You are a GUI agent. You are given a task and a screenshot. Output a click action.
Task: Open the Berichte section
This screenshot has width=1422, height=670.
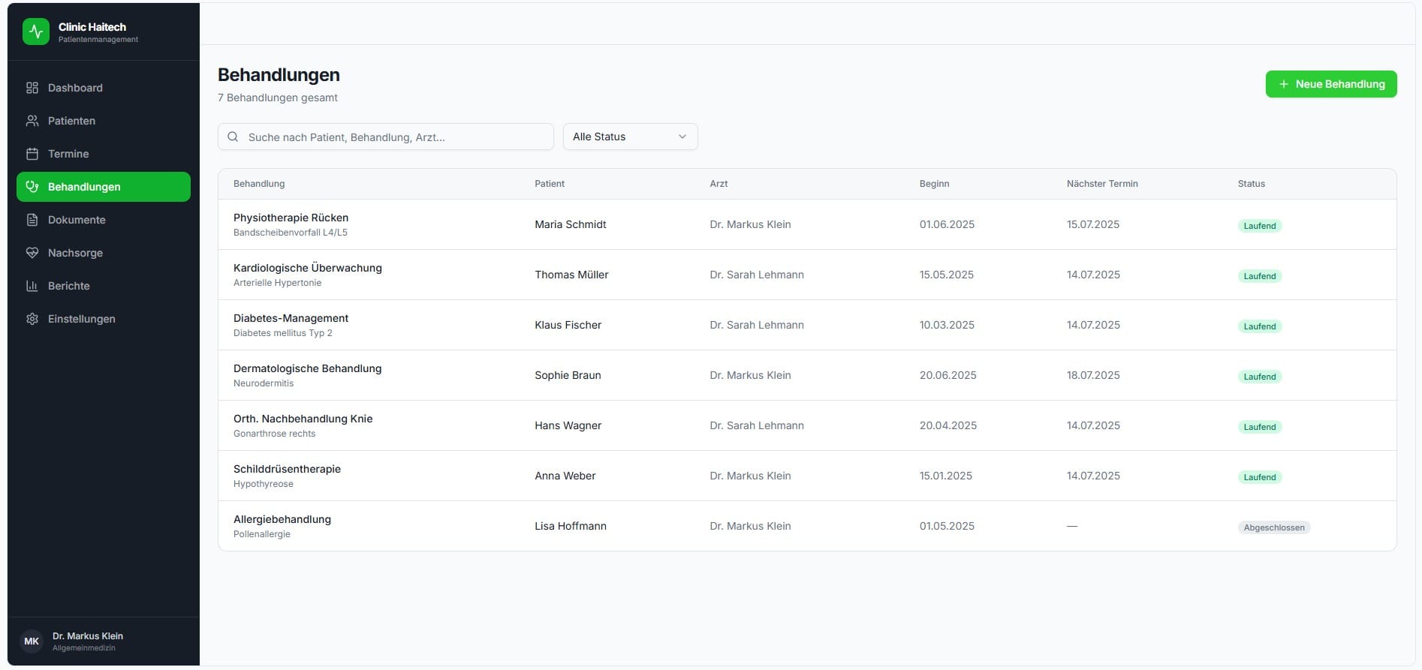pos(104,286)
